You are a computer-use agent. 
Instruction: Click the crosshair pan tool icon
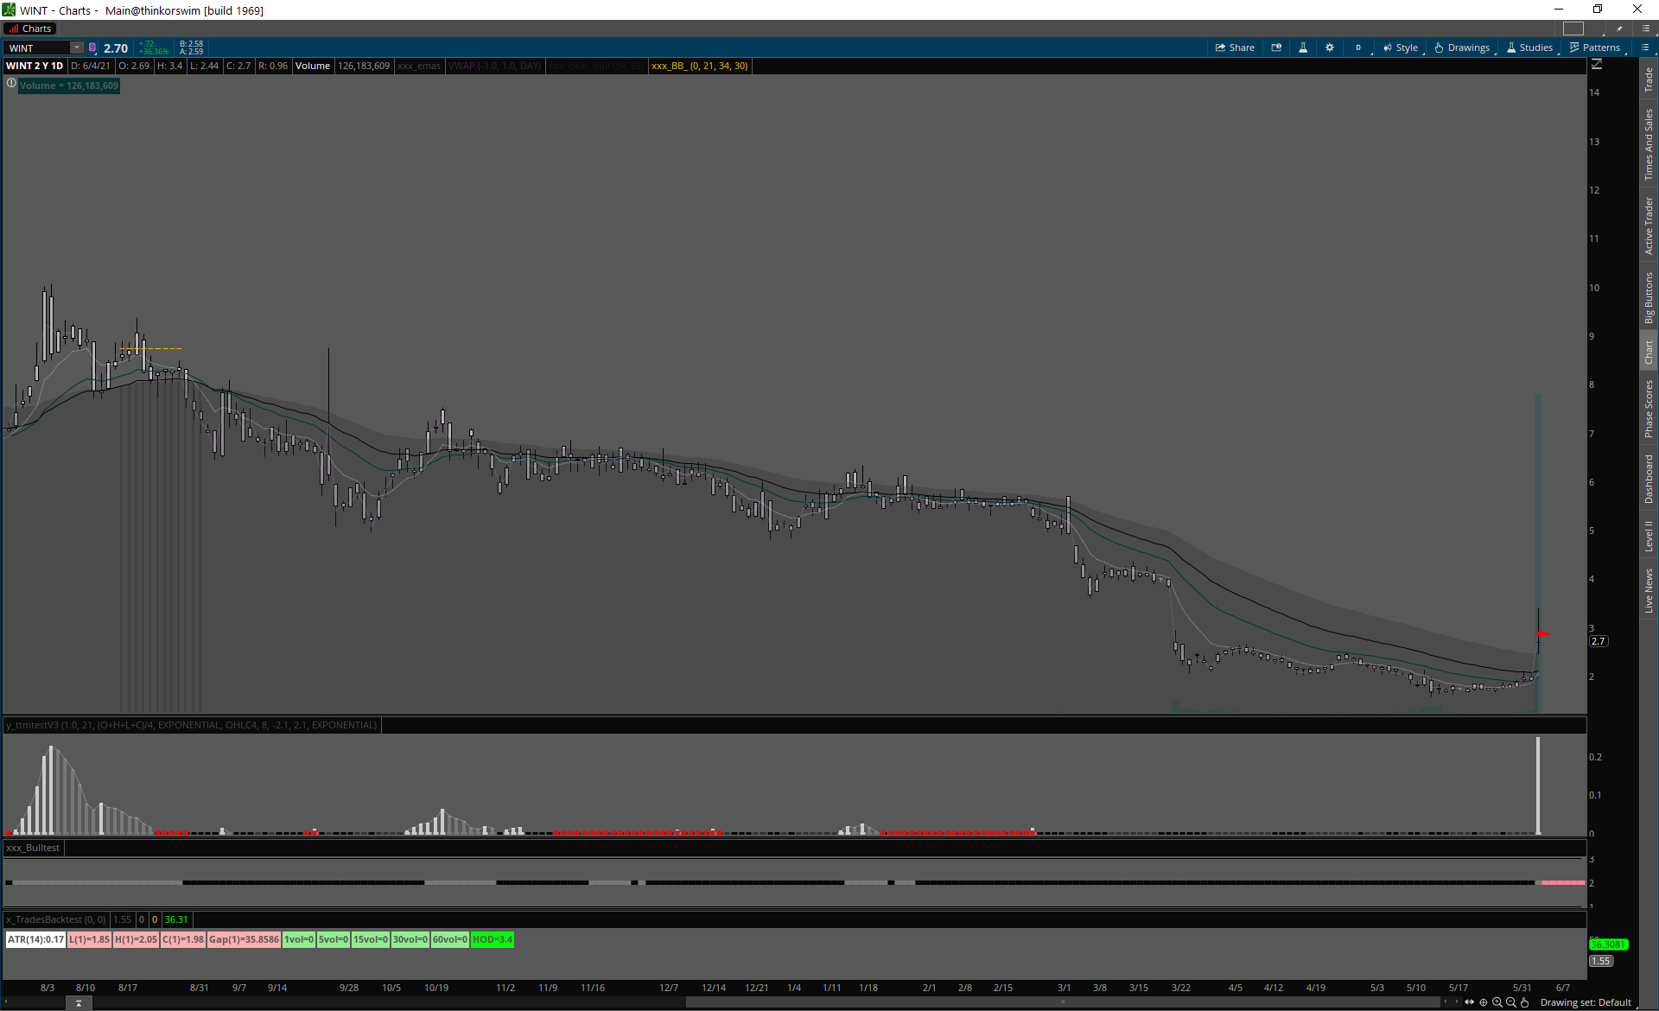point(1484,1002)
